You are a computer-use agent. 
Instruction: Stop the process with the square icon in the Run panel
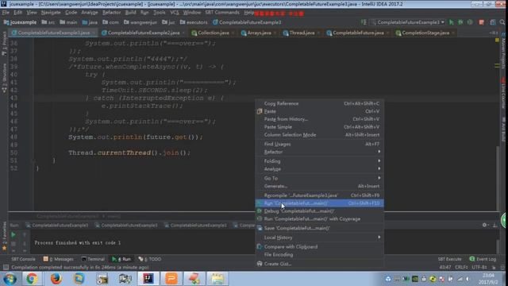coord(13,243)
